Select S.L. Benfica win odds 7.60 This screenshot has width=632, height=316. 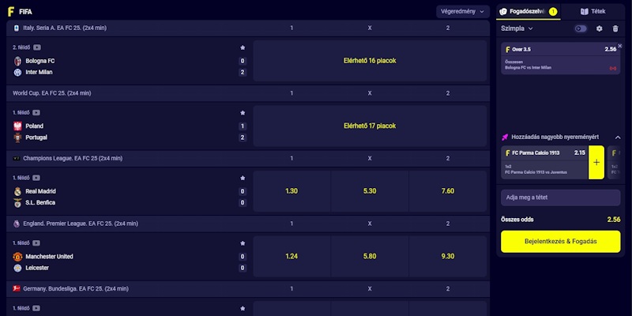pyautogui.click(x=448, y=191)
